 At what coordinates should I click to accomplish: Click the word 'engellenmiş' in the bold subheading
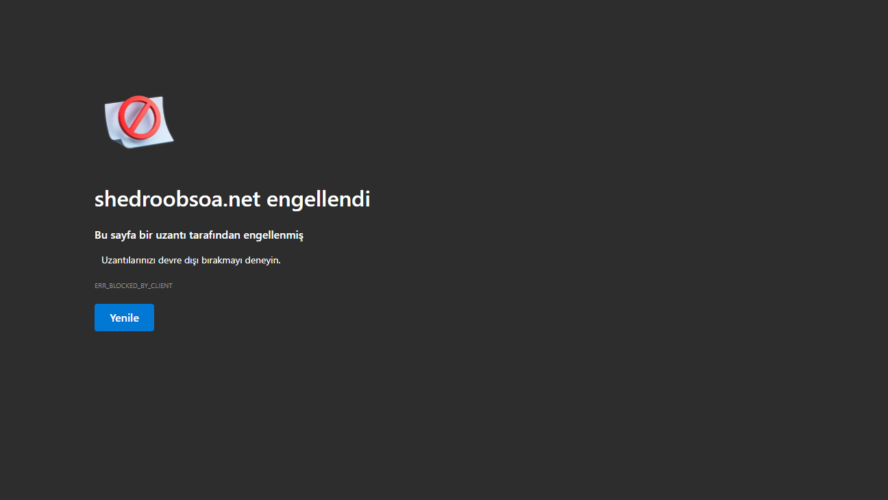(x=273, y=236)
